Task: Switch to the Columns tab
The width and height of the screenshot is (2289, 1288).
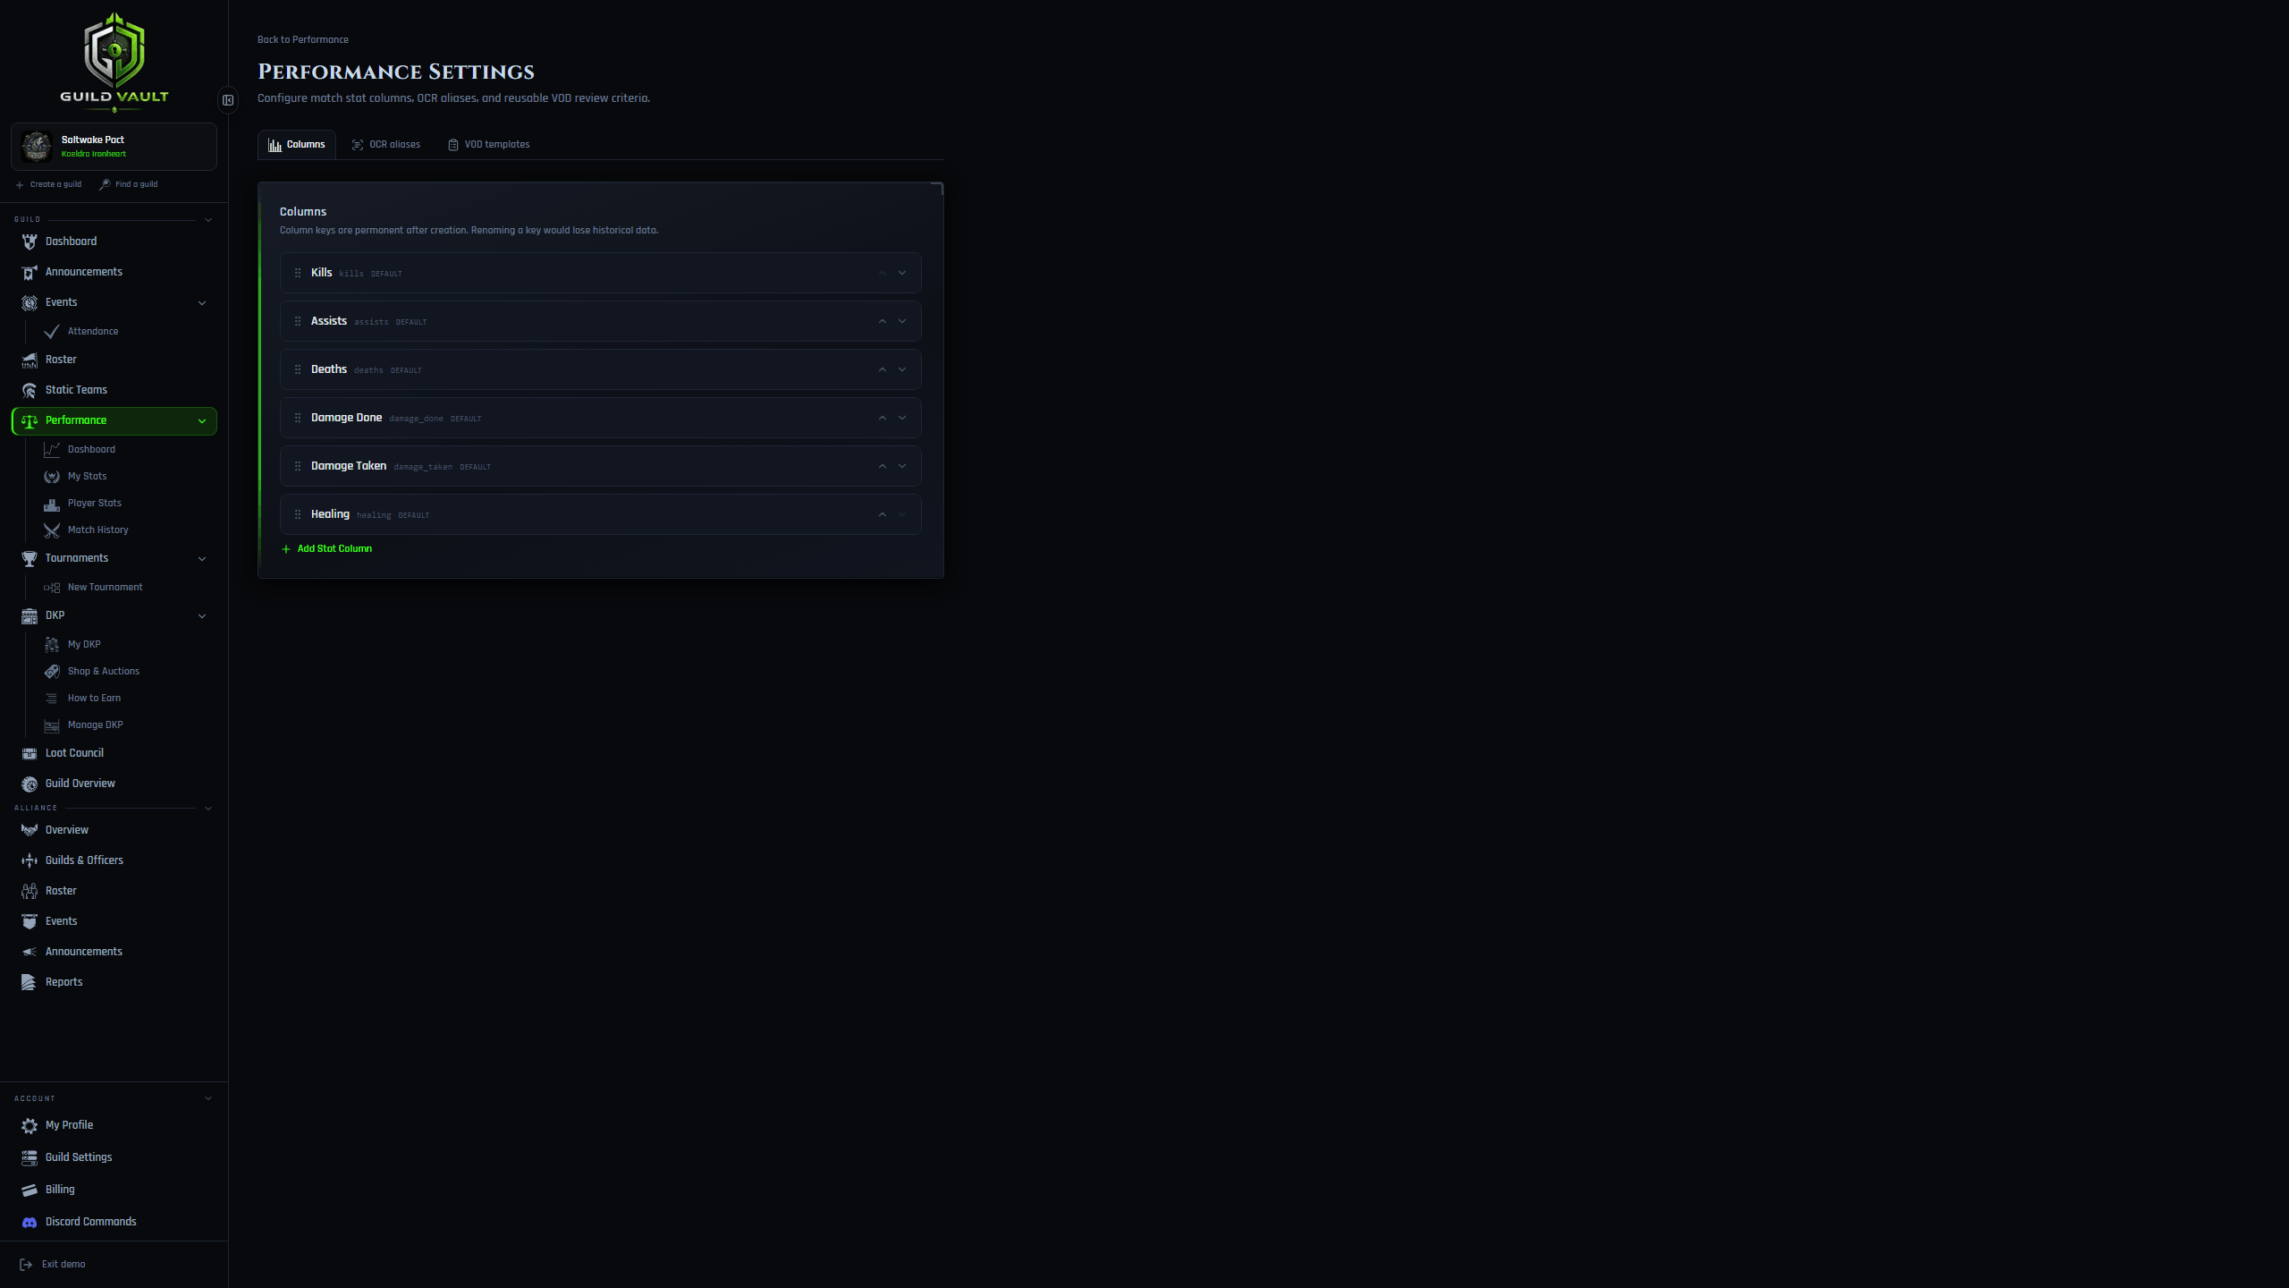Action: coord(297,145)
